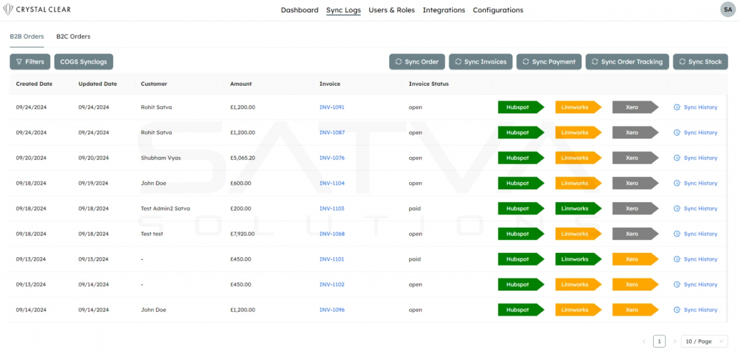
Task: Click amount £7,920.00
Action: [243, 233]
